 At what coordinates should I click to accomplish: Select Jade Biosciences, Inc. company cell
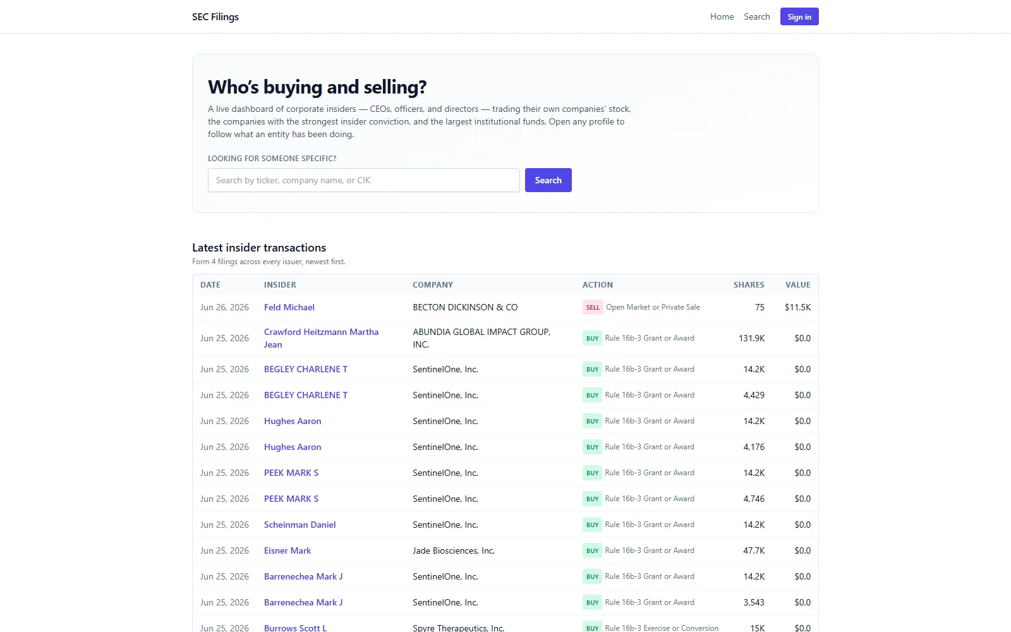pos(454,550)
